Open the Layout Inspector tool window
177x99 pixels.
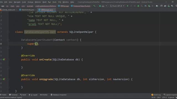click(x=170, y=95)
